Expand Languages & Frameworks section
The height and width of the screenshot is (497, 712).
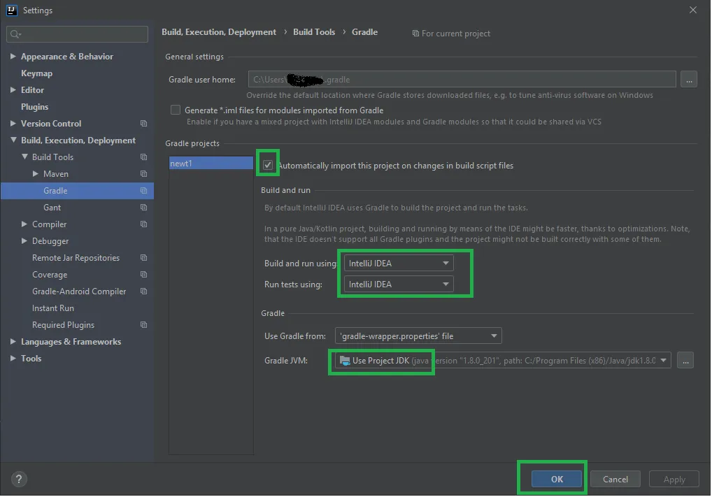[x=13, y=342]
